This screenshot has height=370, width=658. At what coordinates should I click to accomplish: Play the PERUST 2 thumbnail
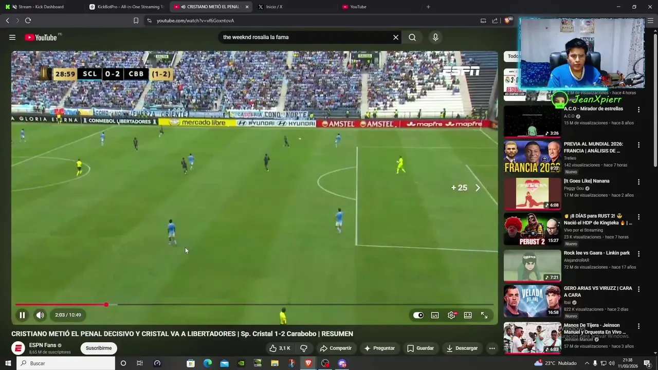[532, 230]
